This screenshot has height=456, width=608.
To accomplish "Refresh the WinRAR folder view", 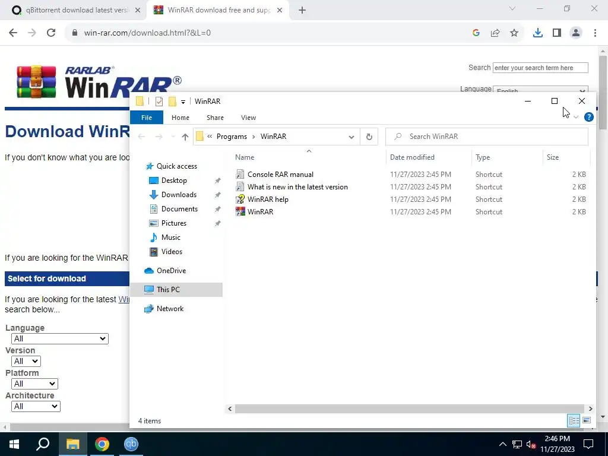I will pos(369,137).
